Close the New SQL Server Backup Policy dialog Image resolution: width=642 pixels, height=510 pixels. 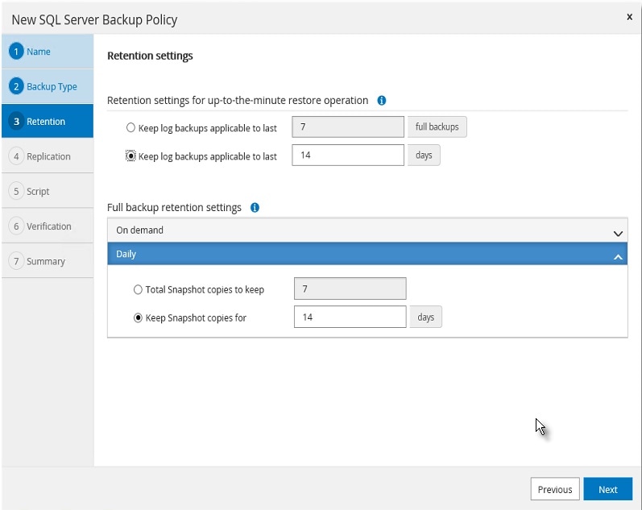pyautogui.click(x=629, y=17)
